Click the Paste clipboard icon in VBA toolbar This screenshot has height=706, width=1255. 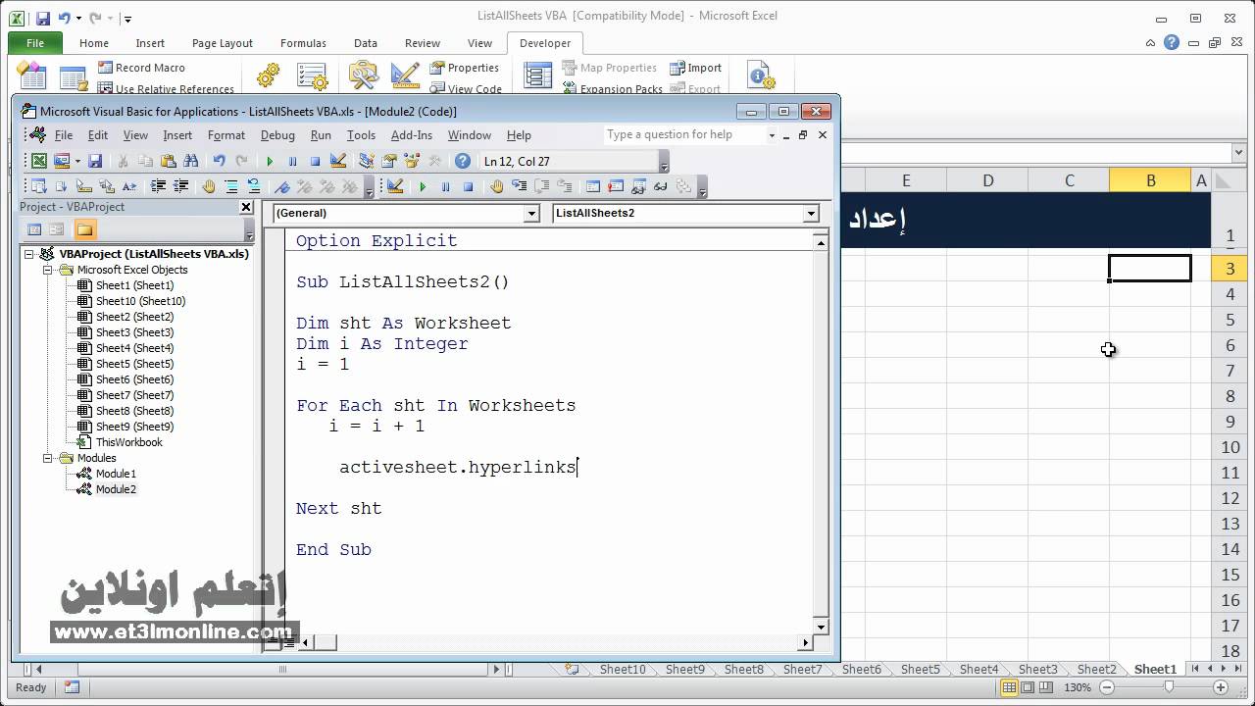[x=168, y=161]
